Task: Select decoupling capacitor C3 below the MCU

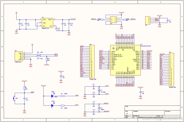Action: coord(140,92)
